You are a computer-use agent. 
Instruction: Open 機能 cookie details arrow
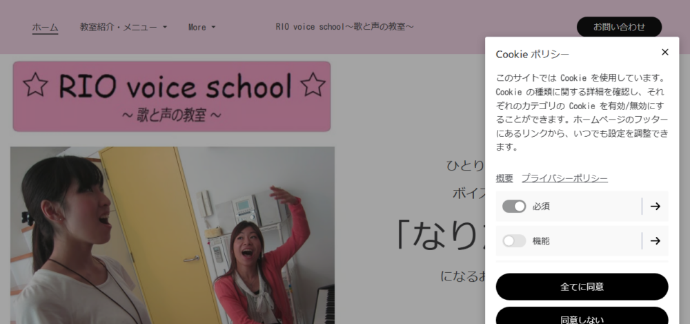[655, 240]
